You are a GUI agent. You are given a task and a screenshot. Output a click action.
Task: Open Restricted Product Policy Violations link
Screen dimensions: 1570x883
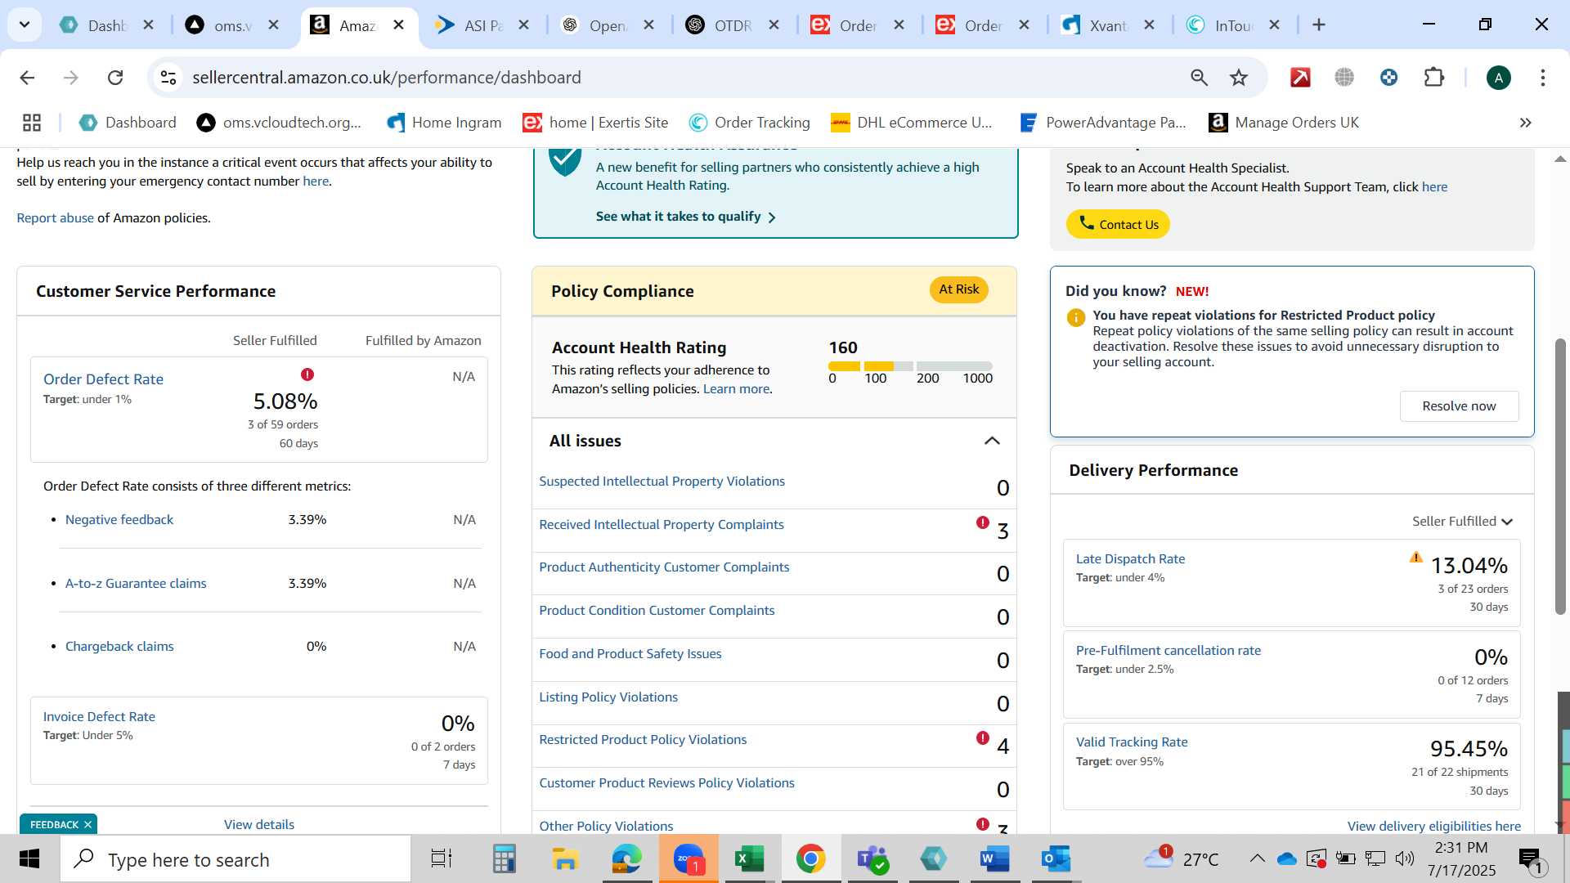click(643, 740)
